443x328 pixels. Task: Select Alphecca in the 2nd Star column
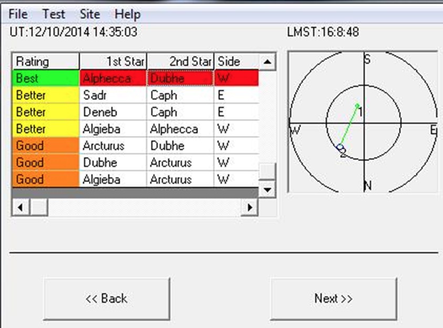181,129
